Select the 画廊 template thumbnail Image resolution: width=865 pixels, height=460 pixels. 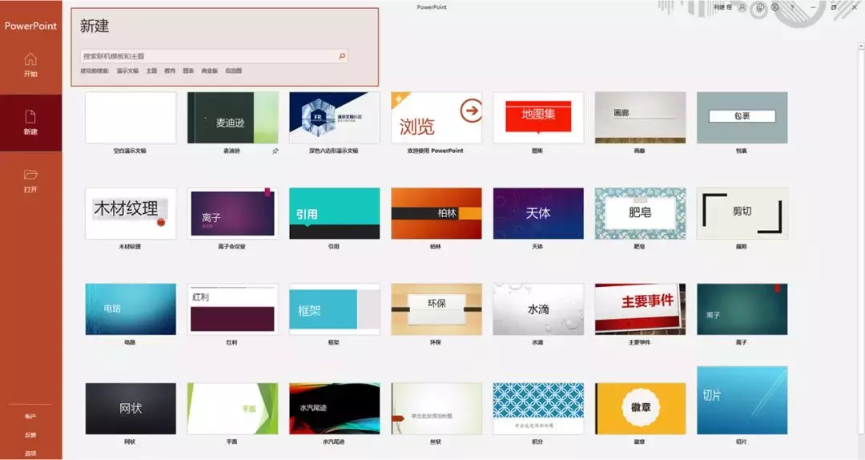pos(640,118)
